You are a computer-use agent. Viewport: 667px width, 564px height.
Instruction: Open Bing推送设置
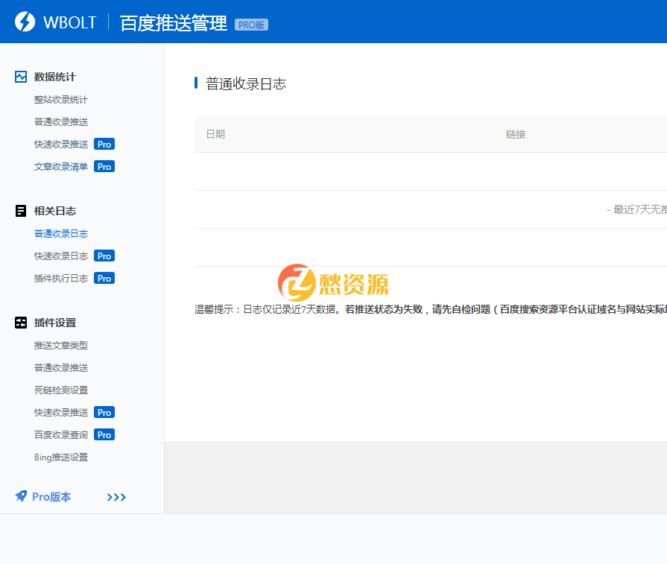pos(62,457)
